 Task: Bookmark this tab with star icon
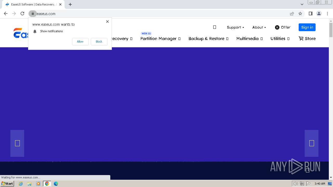coord(300,14)
